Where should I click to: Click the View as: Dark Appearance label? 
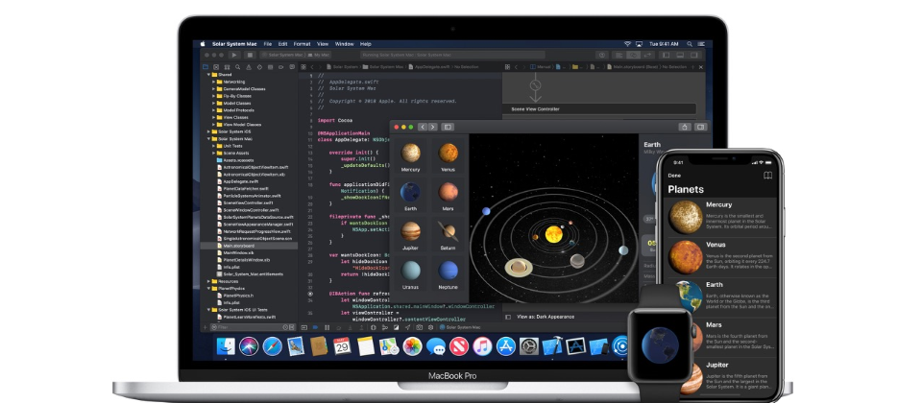click(546, 317)
